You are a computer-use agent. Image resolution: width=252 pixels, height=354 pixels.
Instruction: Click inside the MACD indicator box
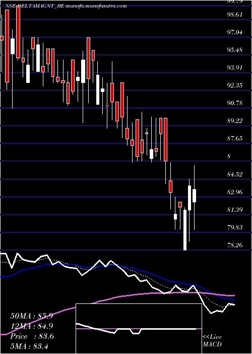(139, 329)
